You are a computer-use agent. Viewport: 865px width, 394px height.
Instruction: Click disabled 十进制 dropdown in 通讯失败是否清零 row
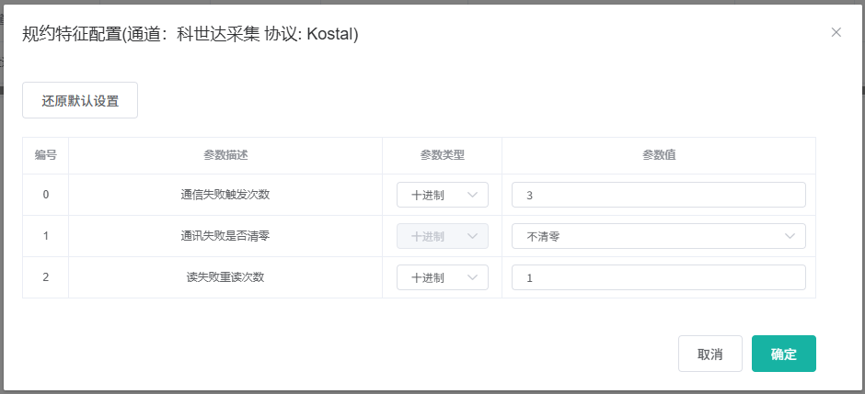[442, 236]
